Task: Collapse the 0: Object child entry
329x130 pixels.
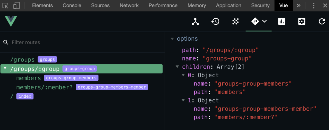Action: click(183, 75)
